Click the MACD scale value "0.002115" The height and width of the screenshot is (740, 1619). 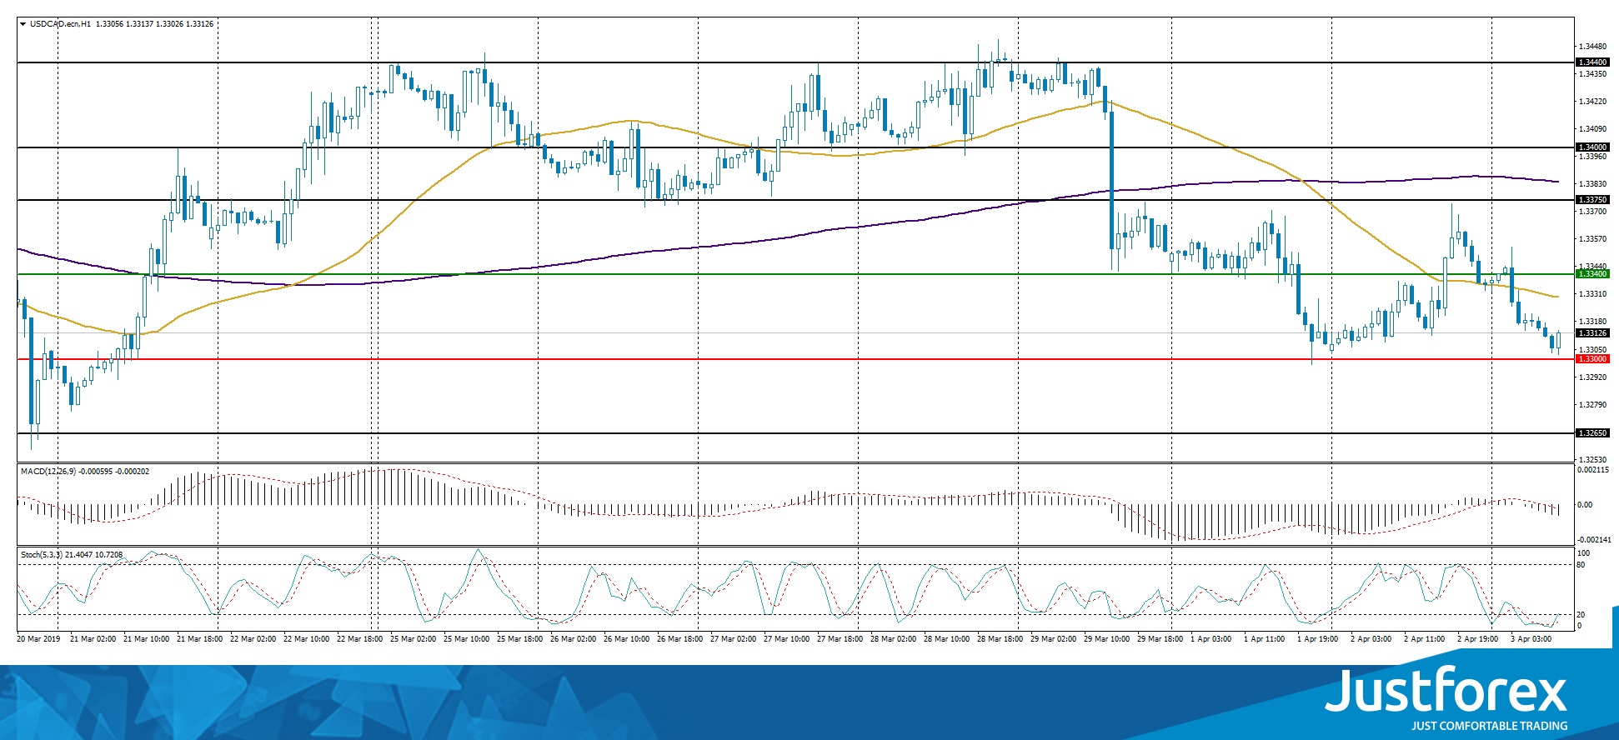click(x=1593, y=470)
